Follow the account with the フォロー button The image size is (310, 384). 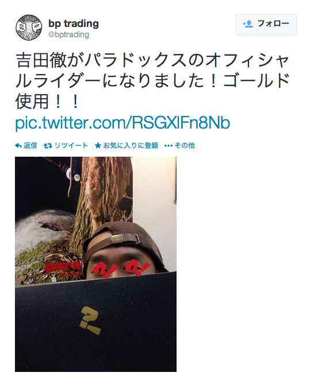(266, 25)
